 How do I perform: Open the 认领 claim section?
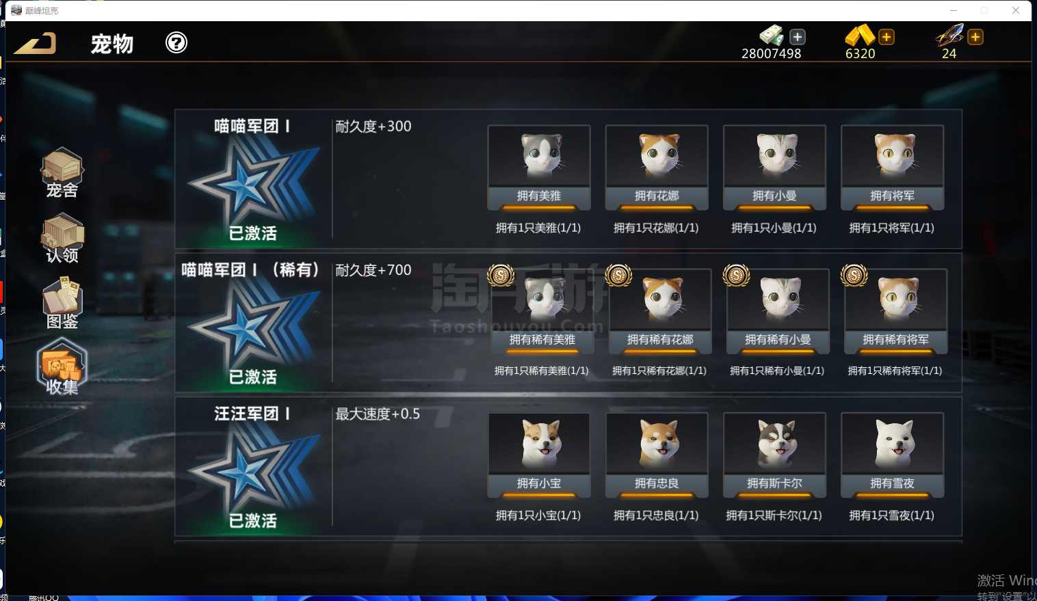click(62, 238)
